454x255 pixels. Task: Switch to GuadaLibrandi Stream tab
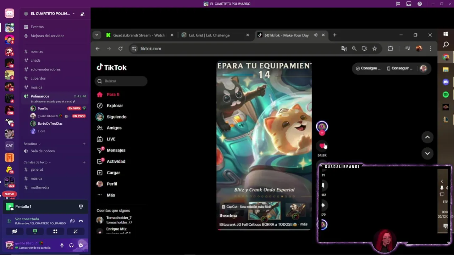(140, 35)
